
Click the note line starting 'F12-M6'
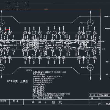tap(43, 82)
